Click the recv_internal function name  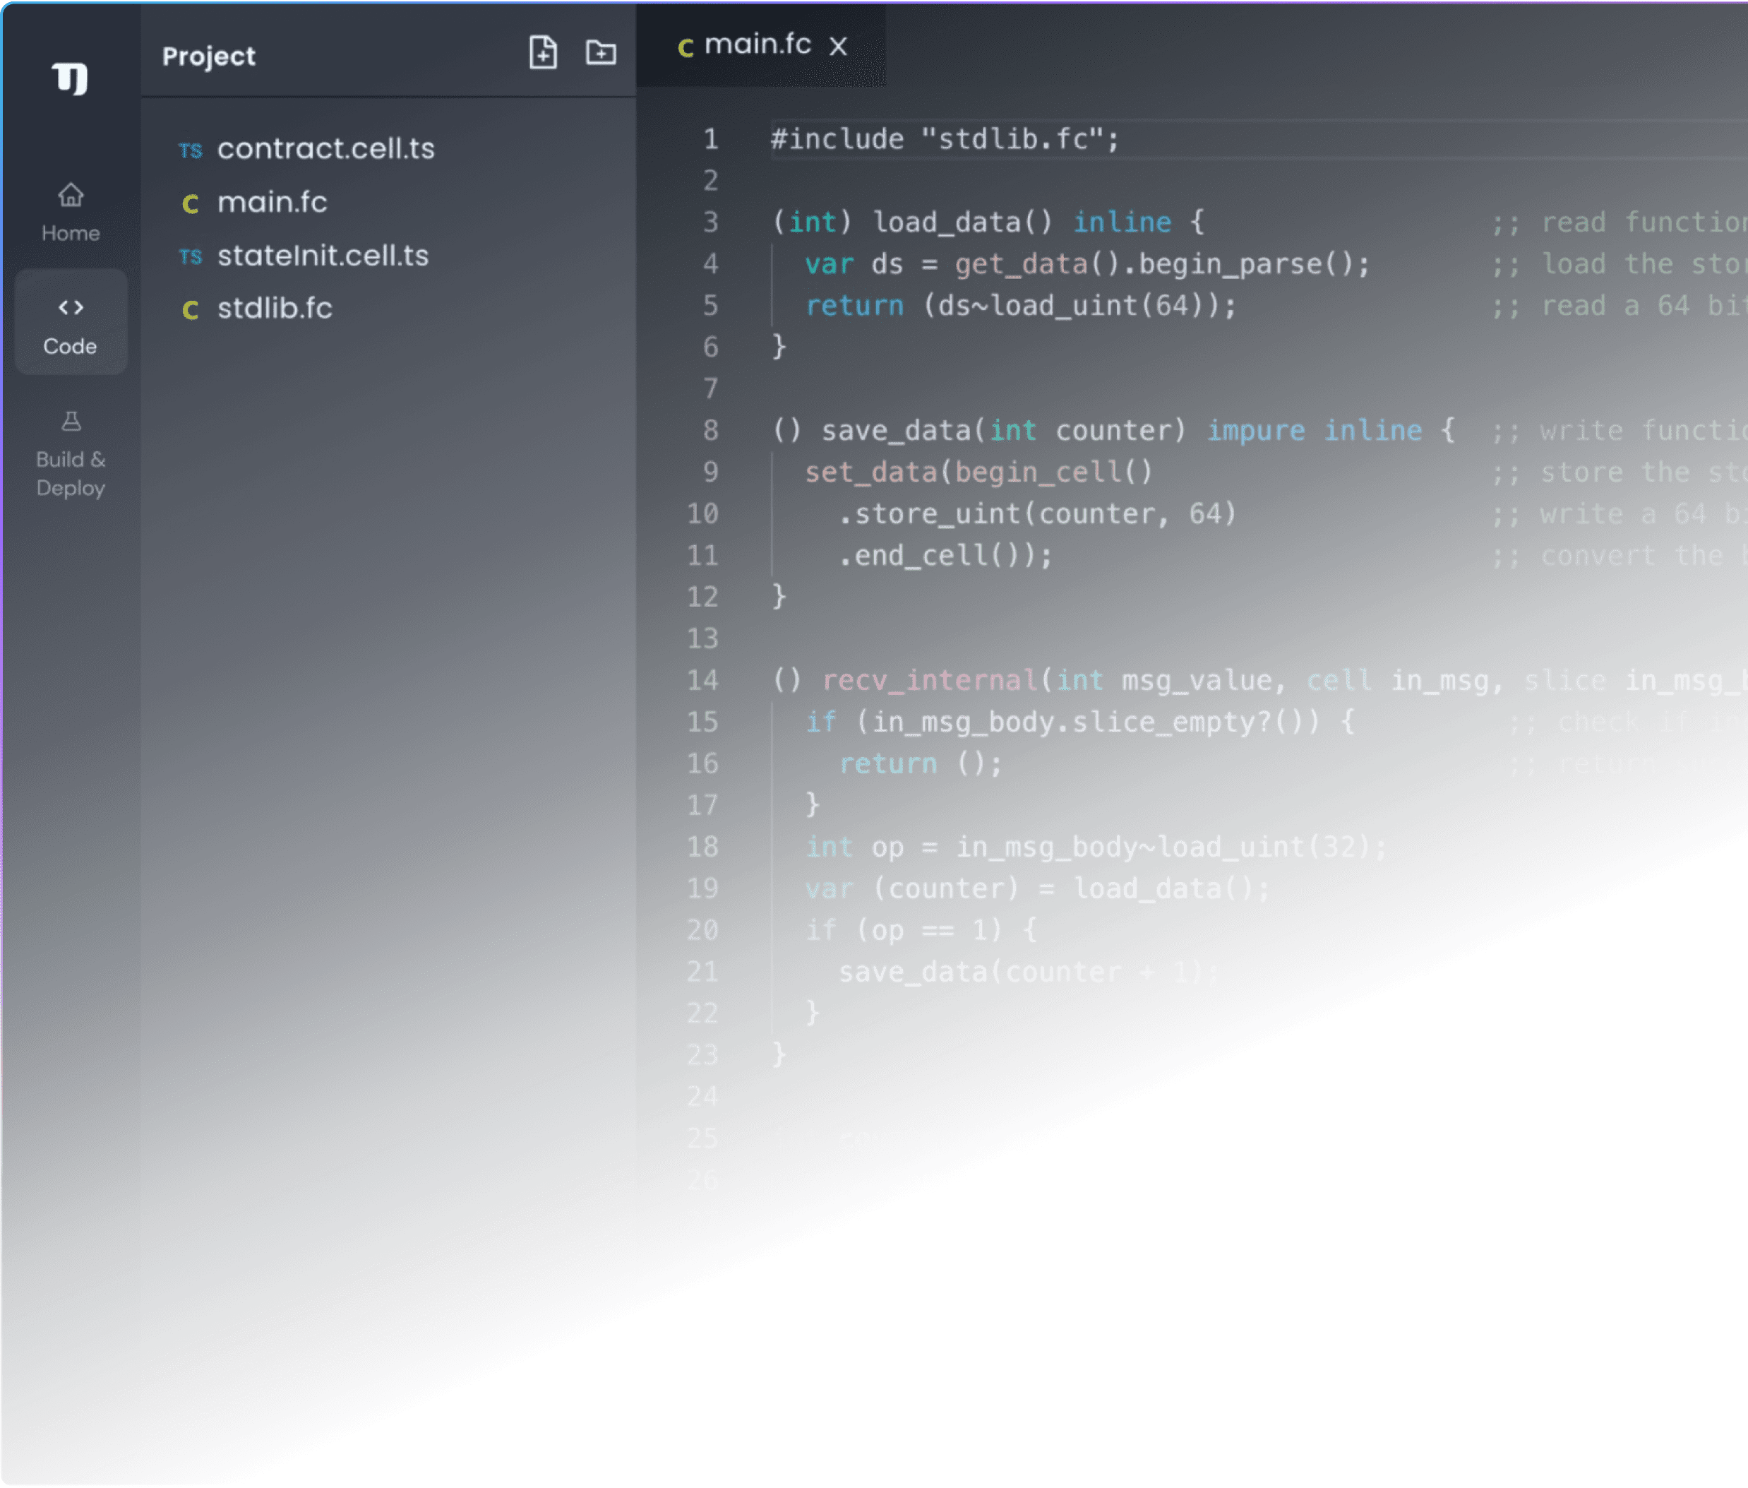pyautogui.click(x=928, y=680)
